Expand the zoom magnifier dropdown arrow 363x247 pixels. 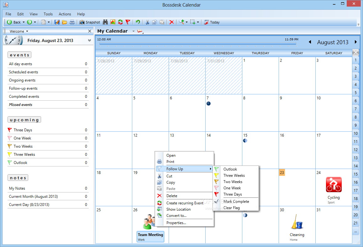[187, 22]
